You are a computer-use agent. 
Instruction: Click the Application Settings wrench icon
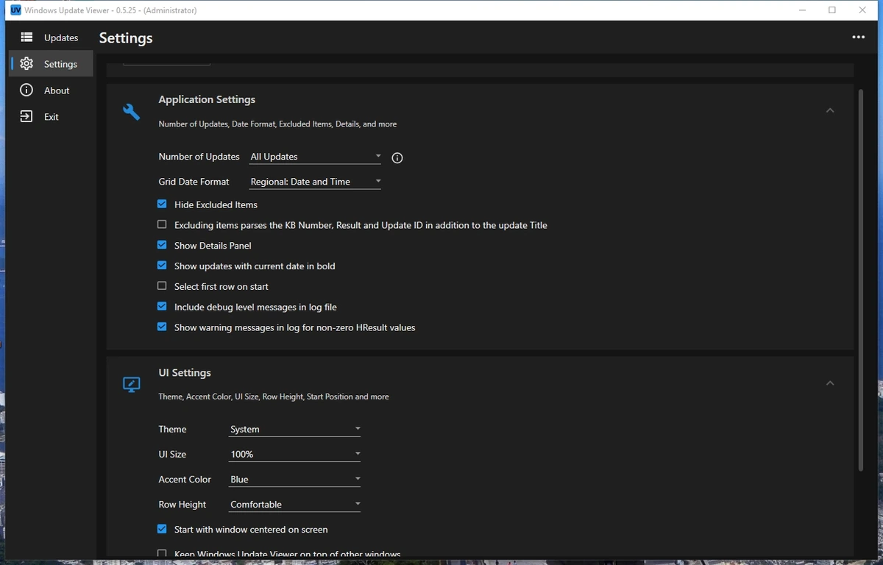[131, 111]
